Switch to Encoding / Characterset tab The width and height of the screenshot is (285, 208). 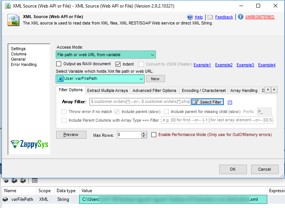pyautogui.click(x=204, y=90)
